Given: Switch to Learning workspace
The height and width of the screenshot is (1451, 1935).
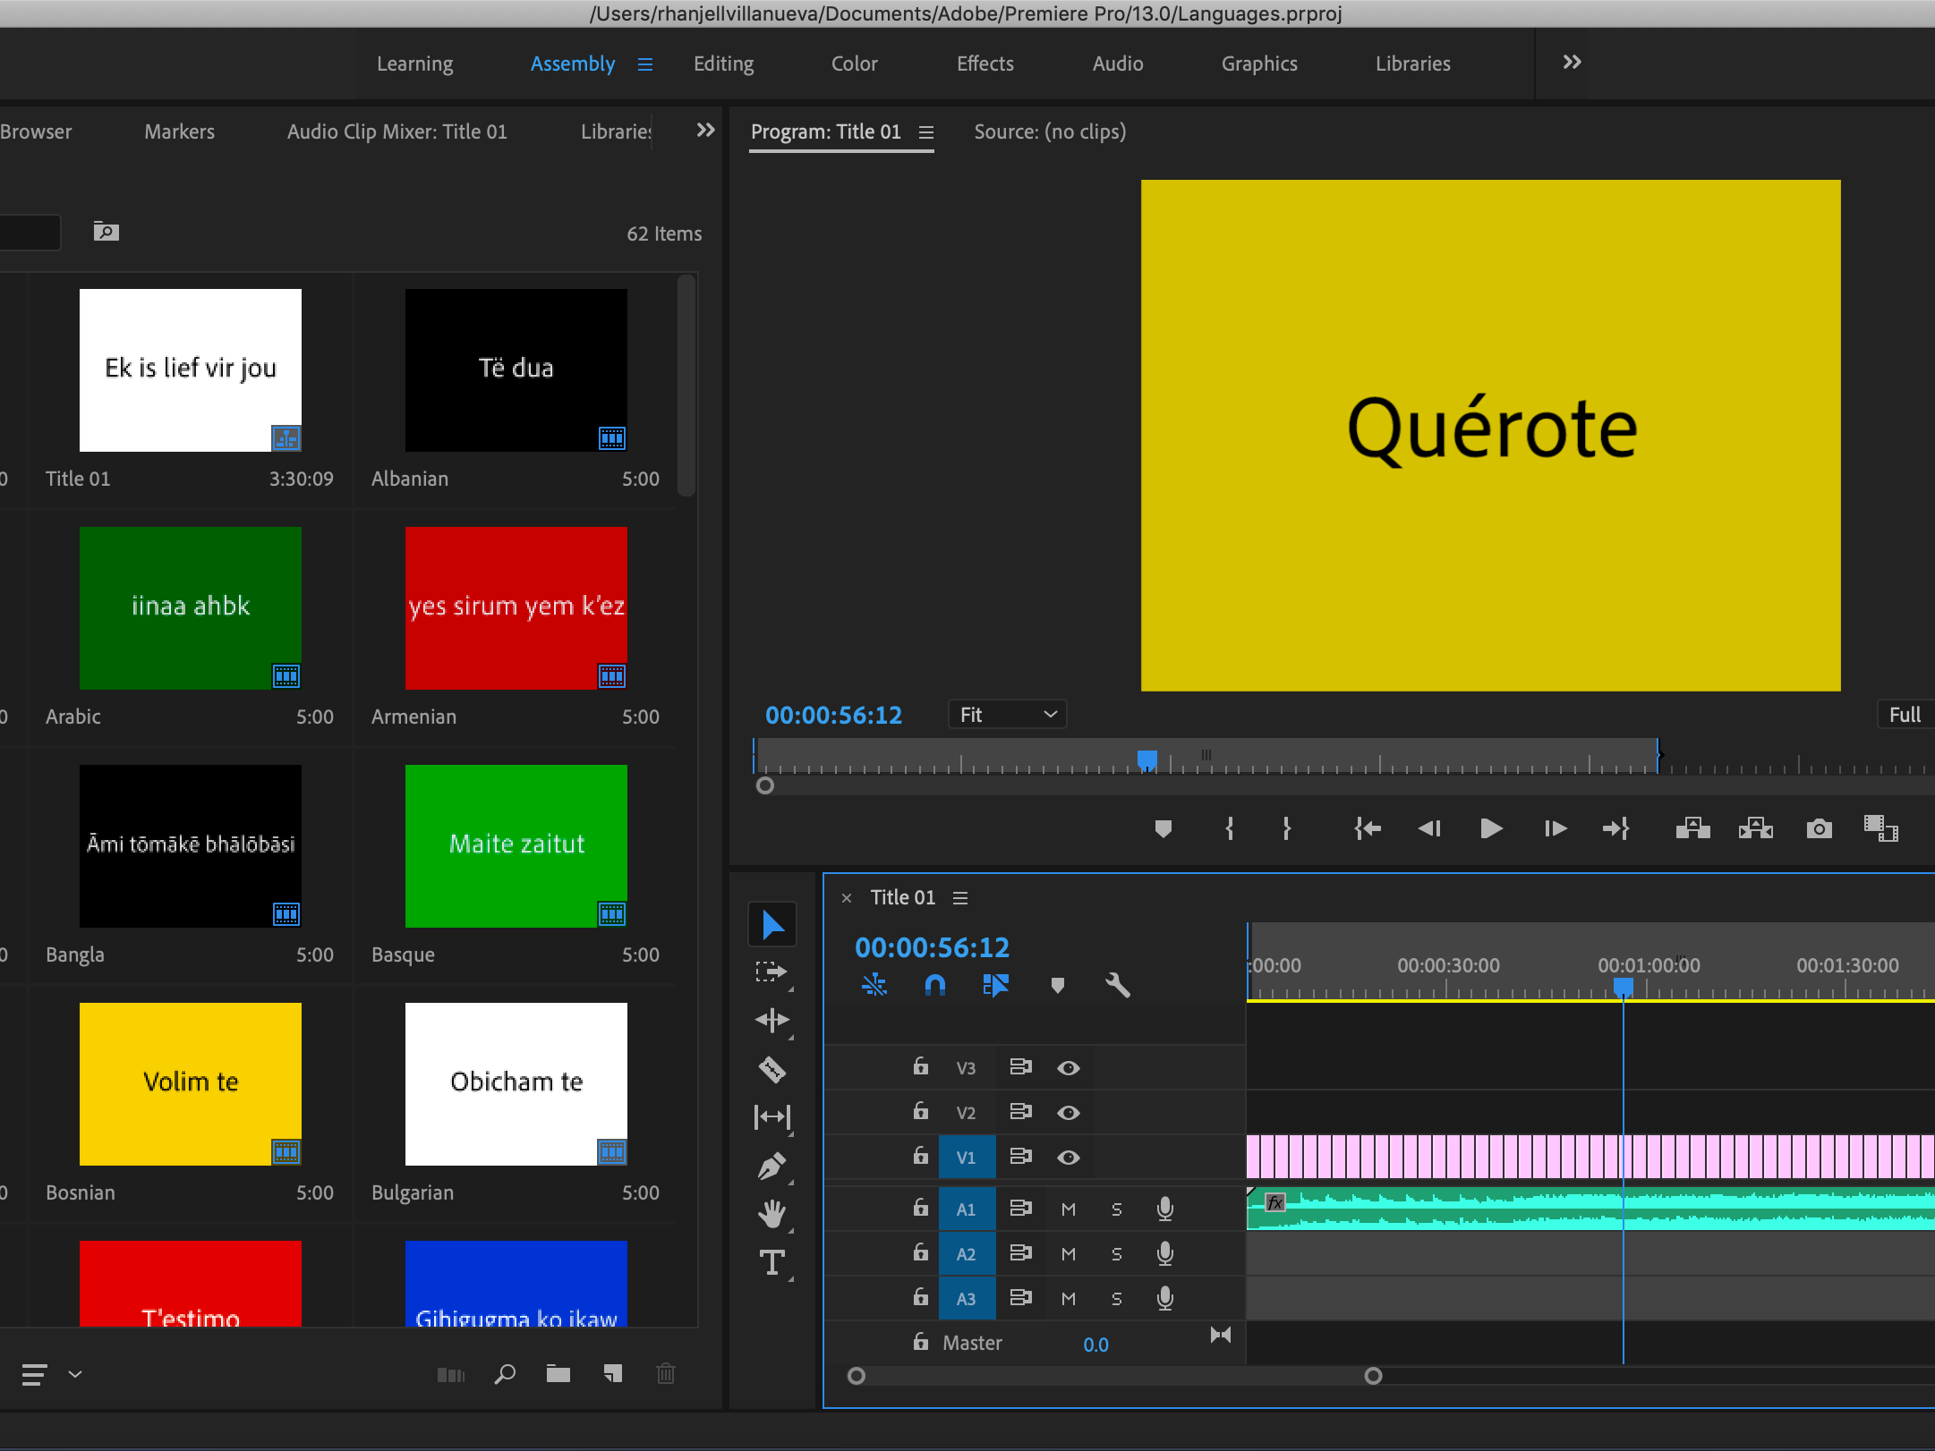Looking at the screenshot, I should [414, 64].
